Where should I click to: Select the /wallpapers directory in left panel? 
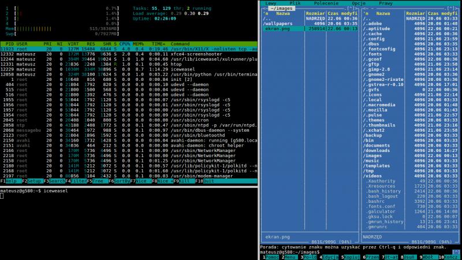pos(280,23)
